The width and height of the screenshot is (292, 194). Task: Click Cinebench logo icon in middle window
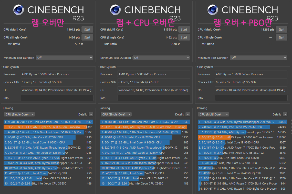coord(116,10)
